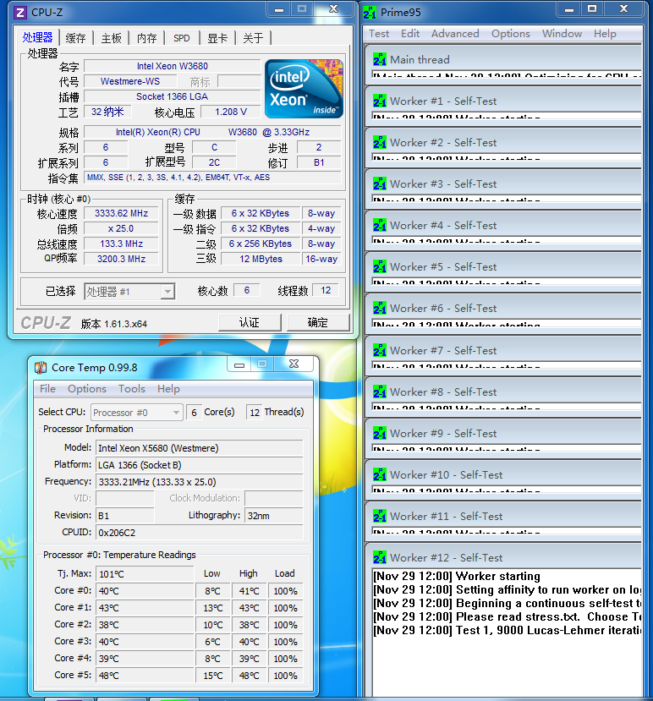This screenshot has height=701, width=653.
Task: Open the Tools menu in Core Temp
Action: pos(131,388)
